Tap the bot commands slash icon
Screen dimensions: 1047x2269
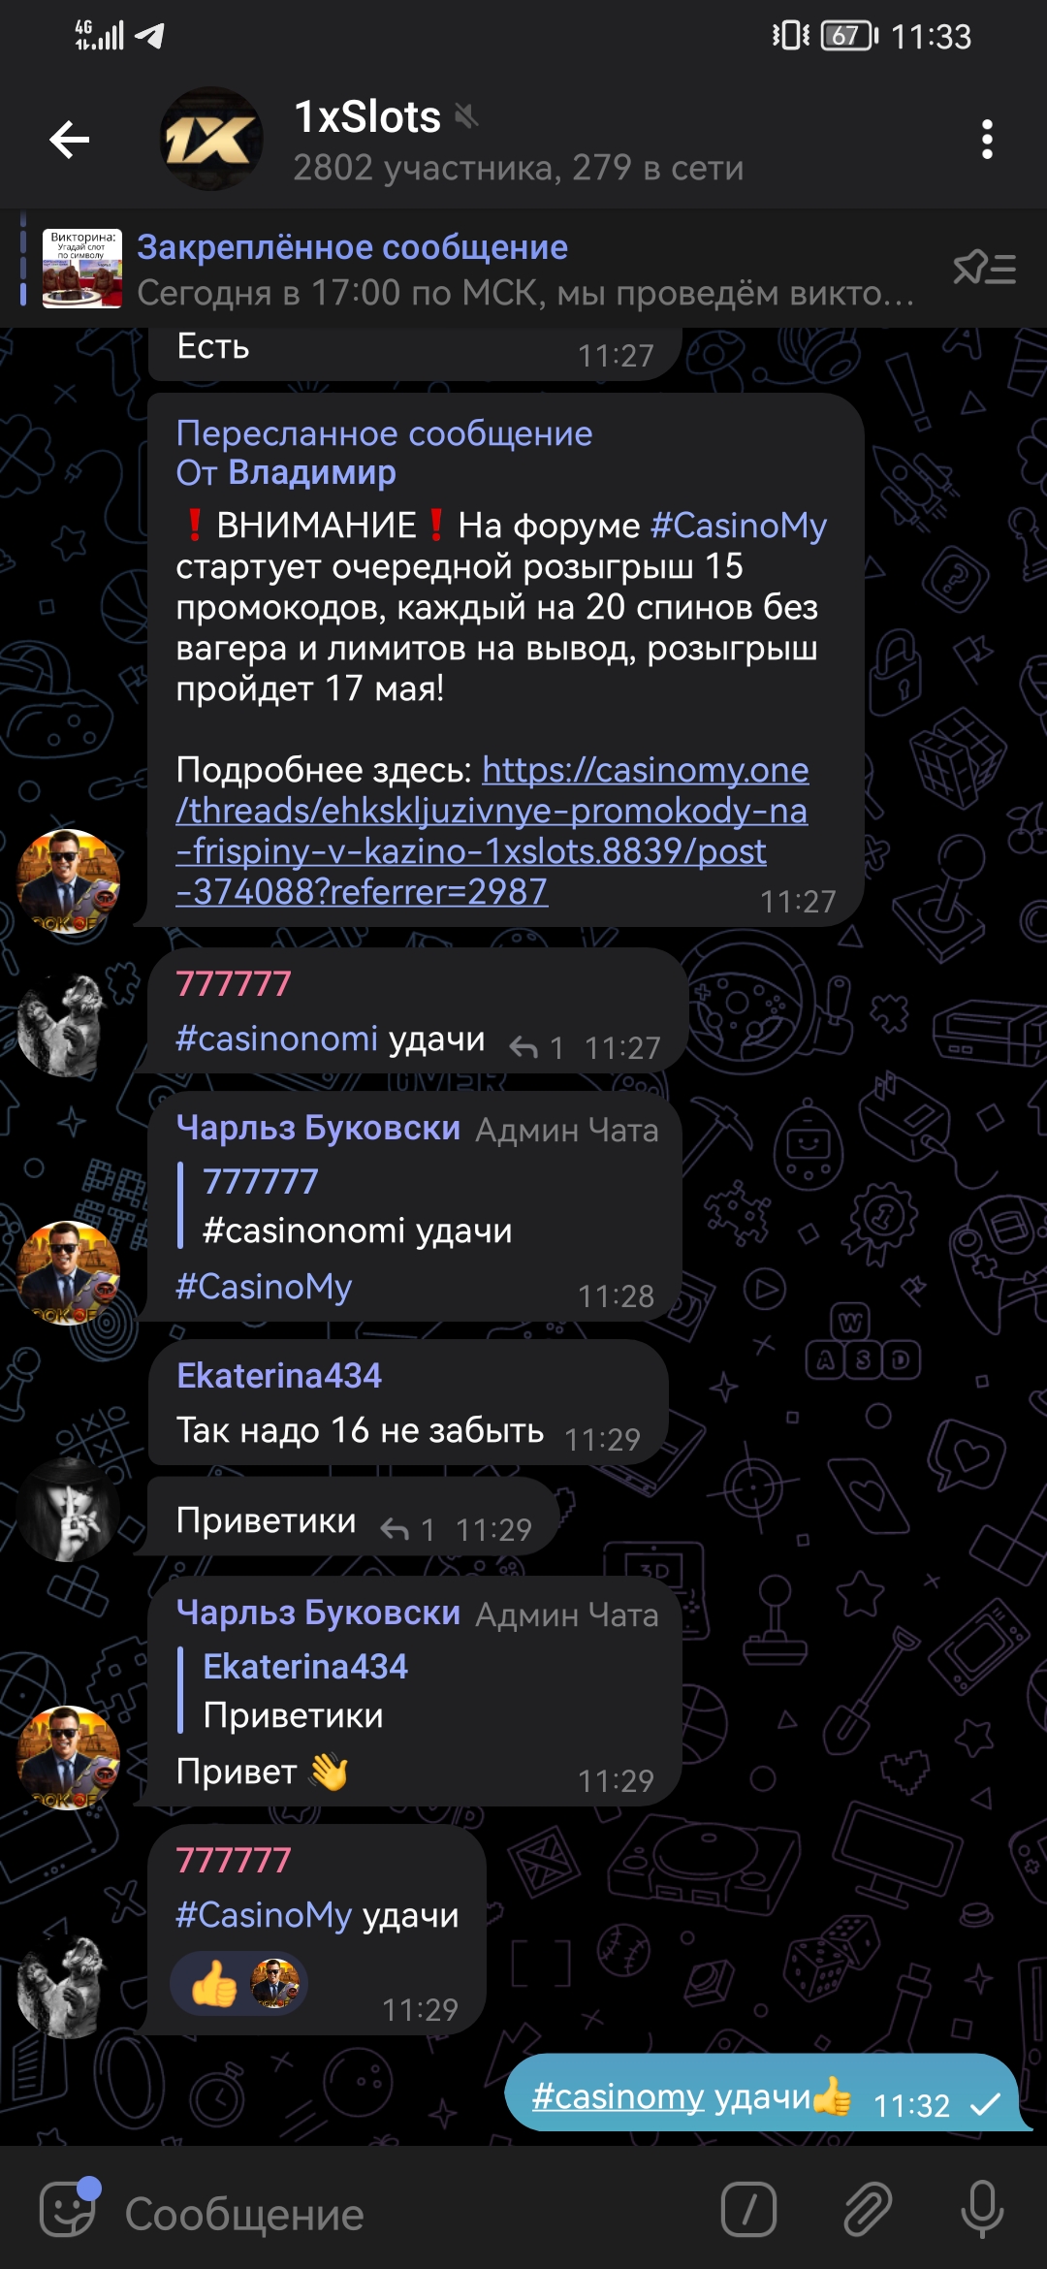[748, 2208]
